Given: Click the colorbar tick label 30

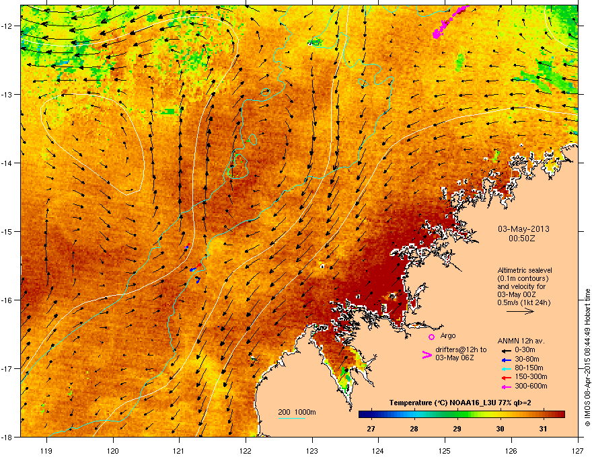Looking at the screenshot, I should click(500, 429).
